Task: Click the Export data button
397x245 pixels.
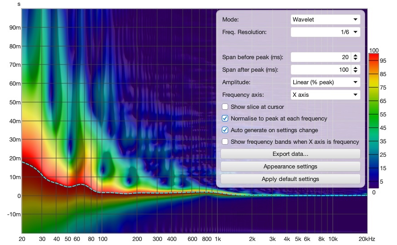Action: 291,154
